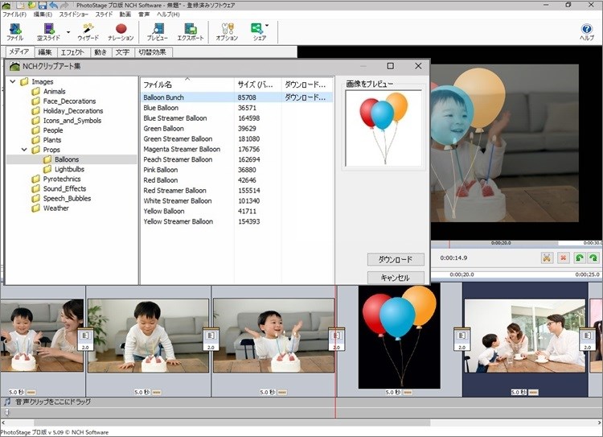Image resolution: width=603 pixels, height=437 pixels.
Task: Click transition icon after mother and boy slide
Action: pyautogui.click(x=85, y=339)
